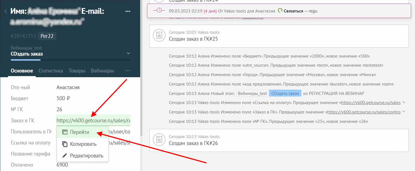The image size is (415, 171).
Task: Click the clock icon on the task reminder
Action: 159,11
